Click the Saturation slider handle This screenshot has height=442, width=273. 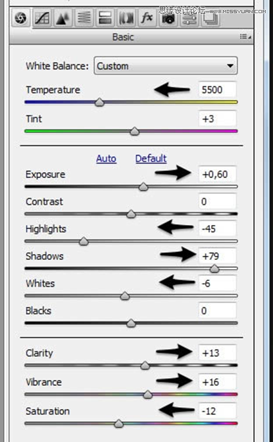click(119, 423)
